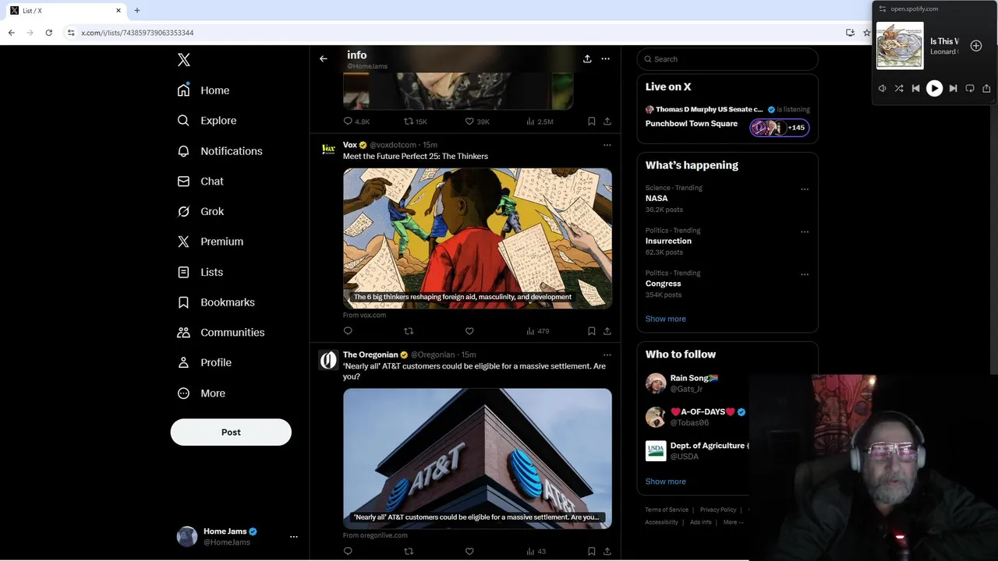Open the AT&T settlement article image
The image size is (998, 561).
coord(477,458)
